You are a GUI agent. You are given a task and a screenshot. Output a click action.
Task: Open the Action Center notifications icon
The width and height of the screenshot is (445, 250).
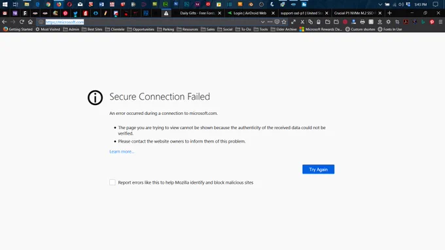(436, 5)
